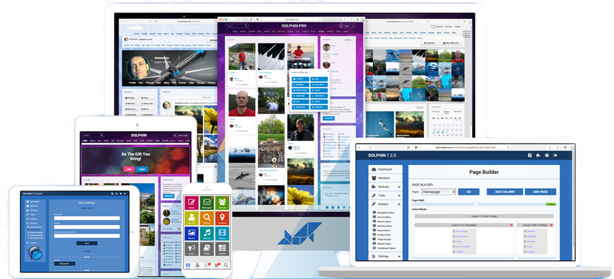Open Messages tile on the phone
Viewport: 614px width, 279px height.
click(206, 204)
